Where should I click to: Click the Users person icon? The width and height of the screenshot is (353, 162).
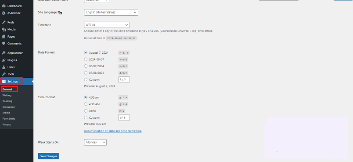point(4,67)
